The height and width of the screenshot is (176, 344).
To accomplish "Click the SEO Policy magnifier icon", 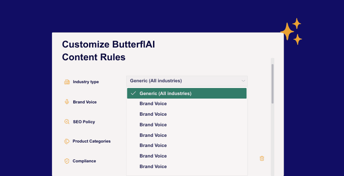I will 67,121.
